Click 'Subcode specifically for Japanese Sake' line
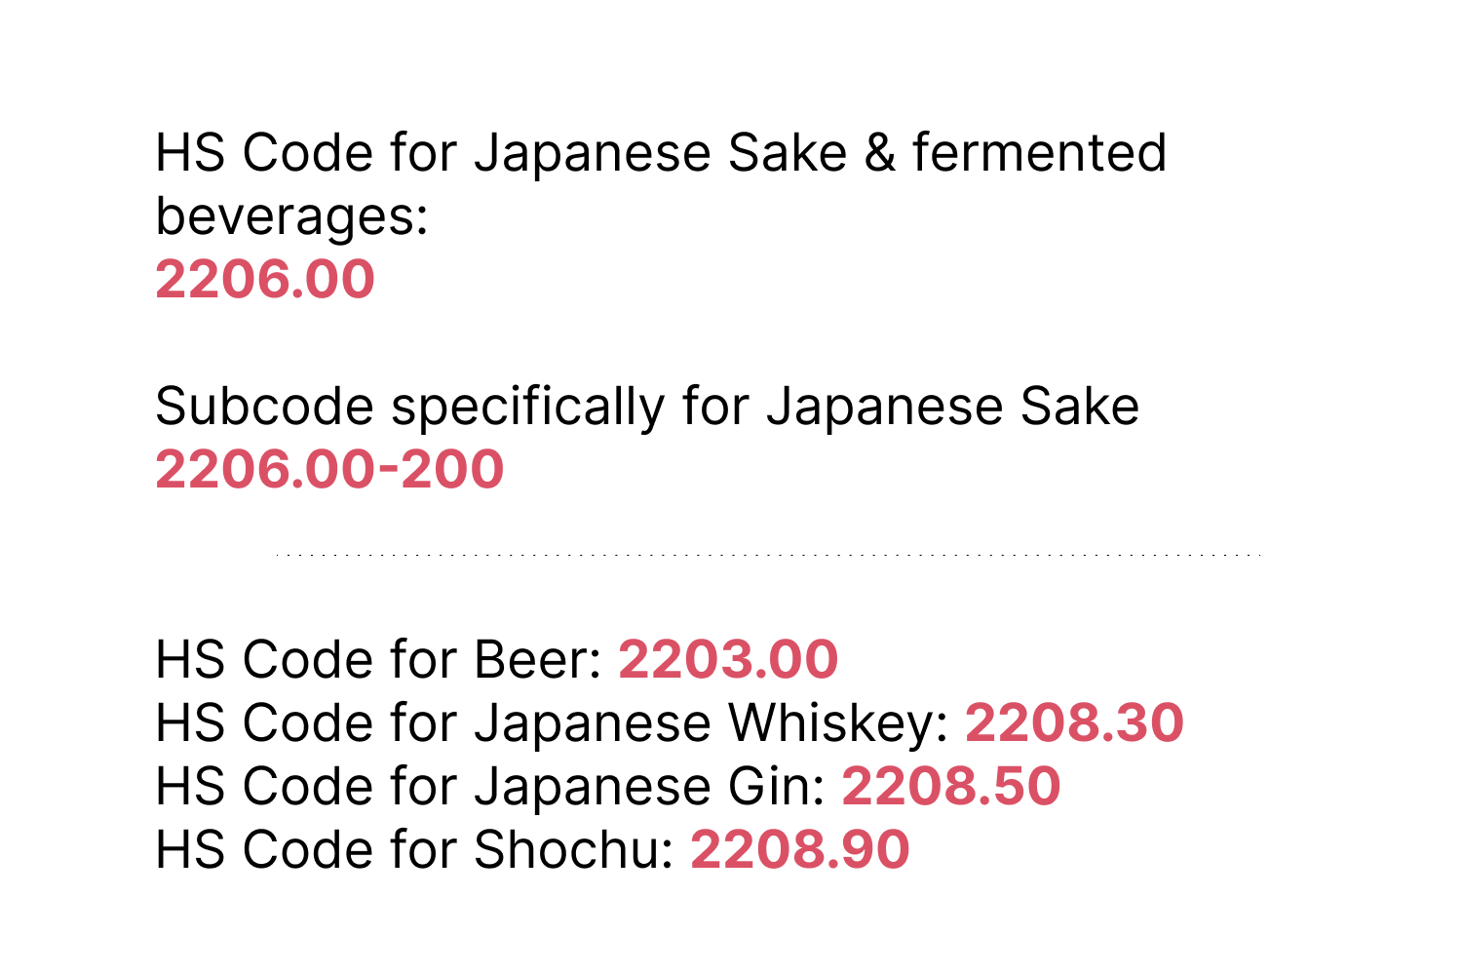 [x=647, y=408]
